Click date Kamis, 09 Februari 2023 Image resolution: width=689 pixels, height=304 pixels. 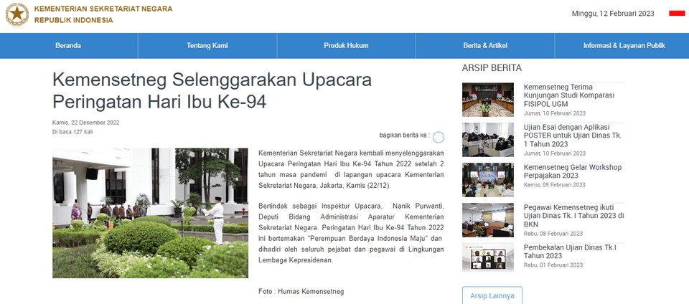[x=555, y=185]
